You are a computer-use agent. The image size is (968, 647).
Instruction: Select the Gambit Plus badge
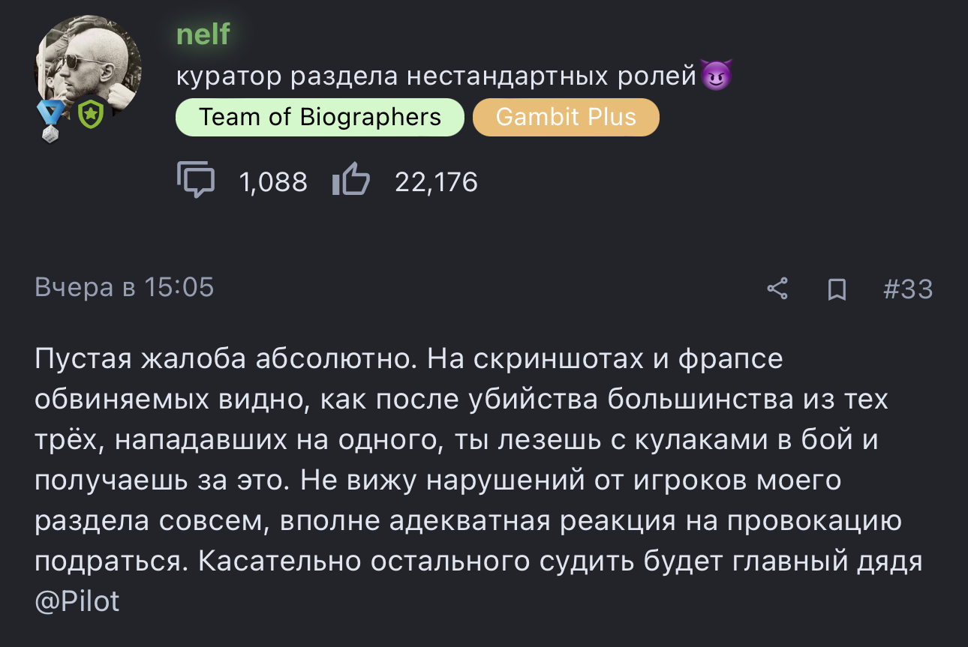[566, 117]
